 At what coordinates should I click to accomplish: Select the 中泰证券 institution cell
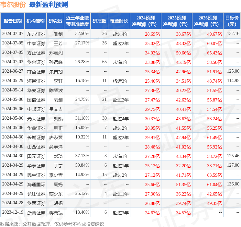click(x=36, y=43)
